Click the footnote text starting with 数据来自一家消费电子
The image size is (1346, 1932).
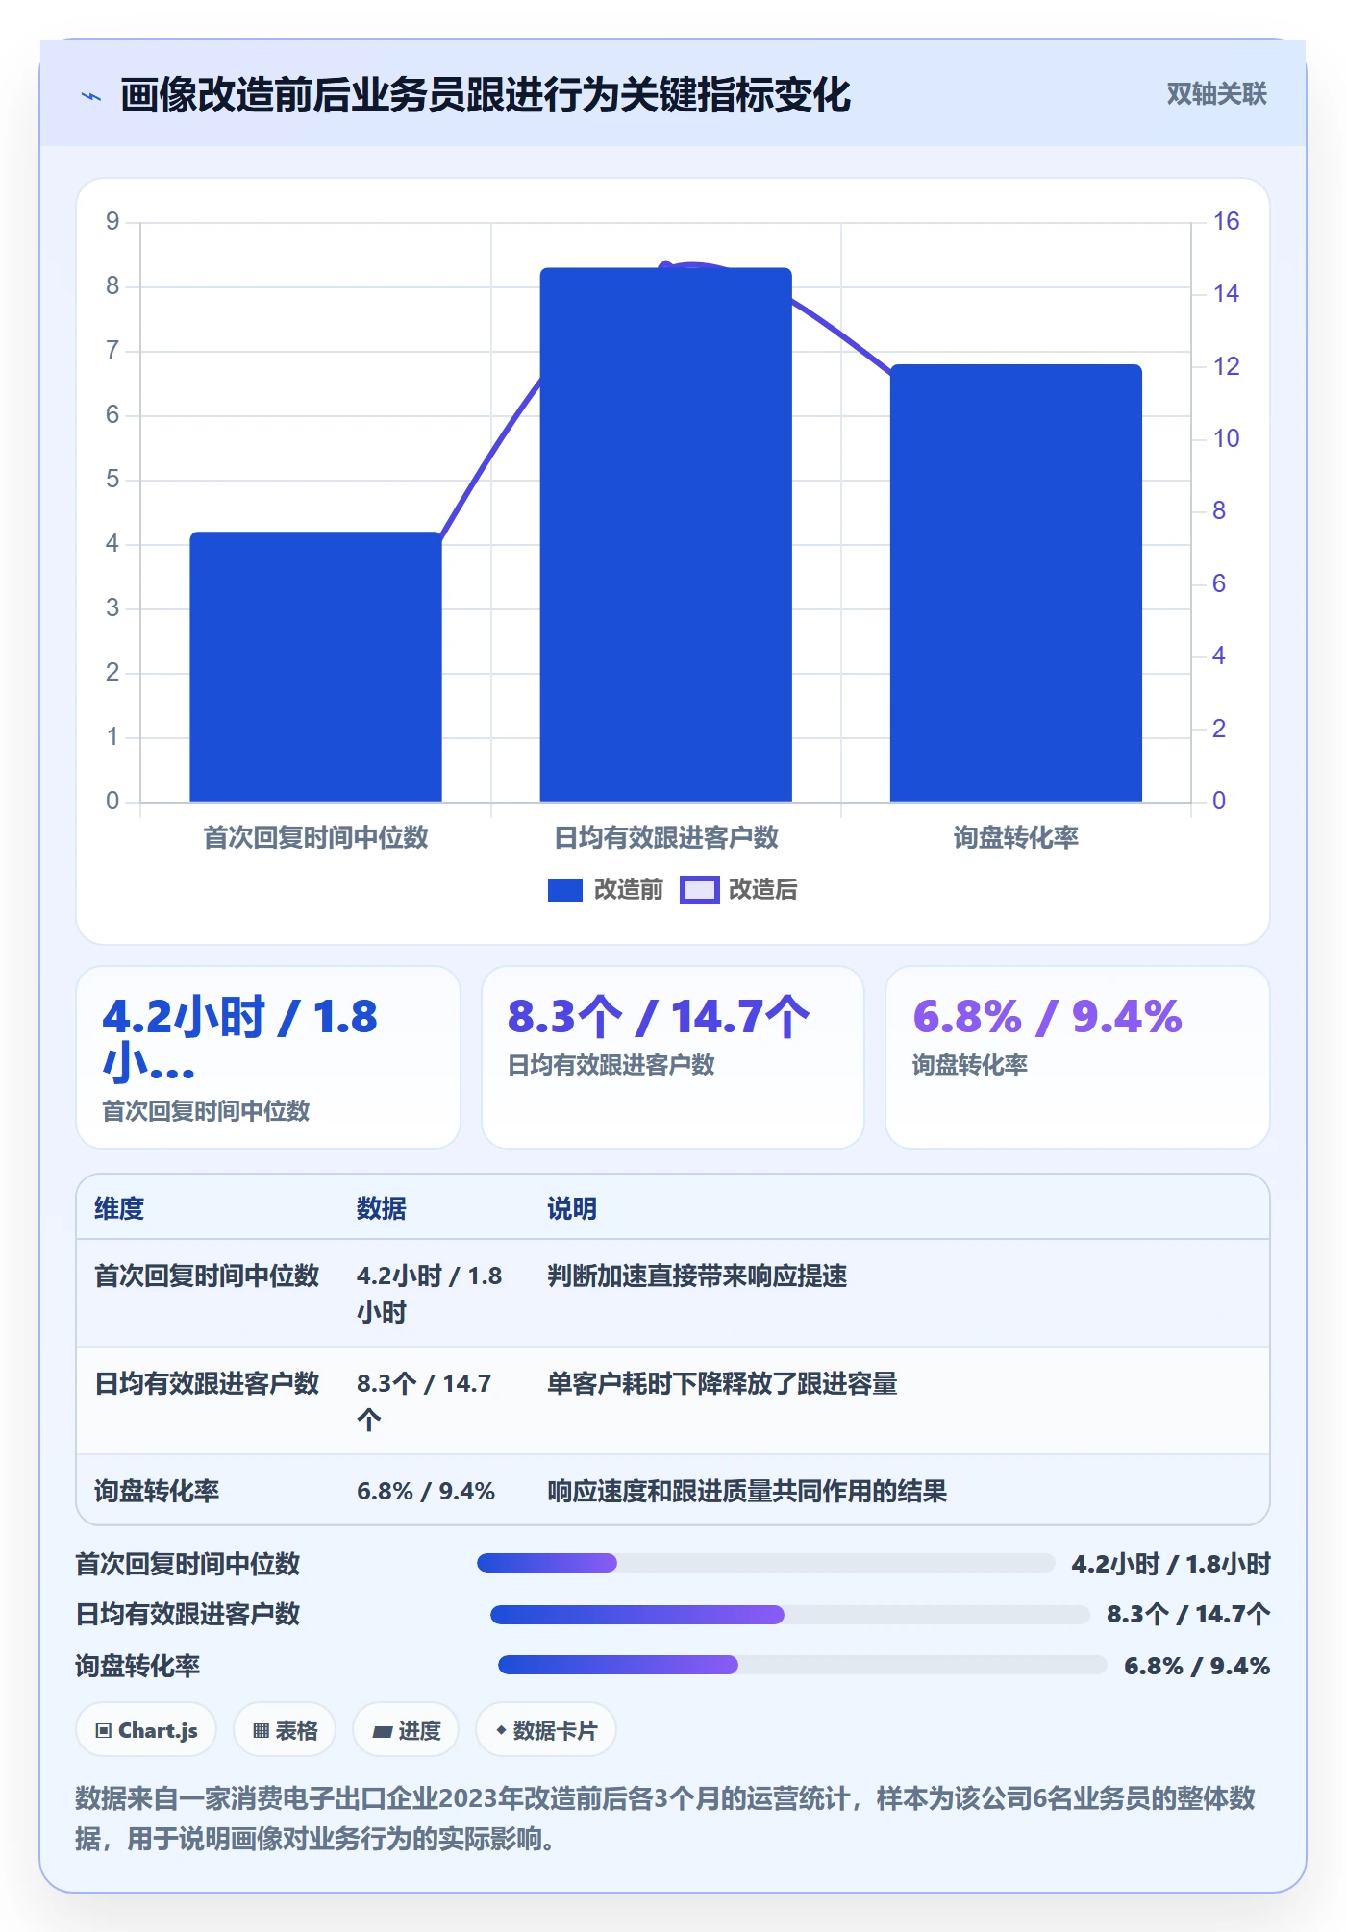click(x=665, y=1818)
